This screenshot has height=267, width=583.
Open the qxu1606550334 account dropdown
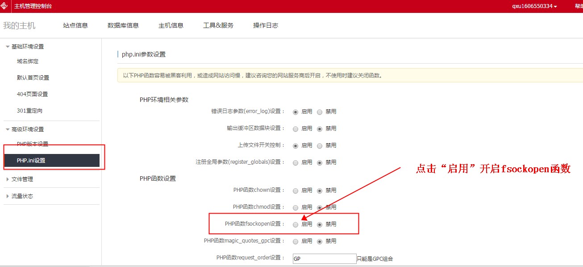point(534,6)
